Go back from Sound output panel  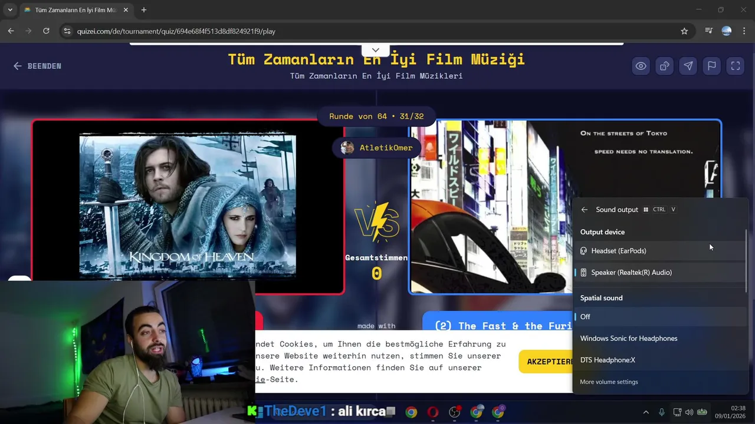(584, 210)
